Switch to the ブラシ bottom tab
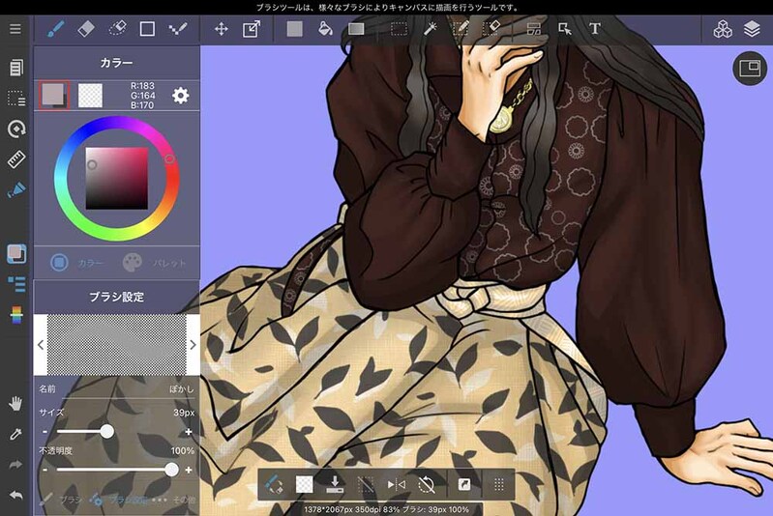This screenshot has height=516, width=773. [x=60, y=500]
